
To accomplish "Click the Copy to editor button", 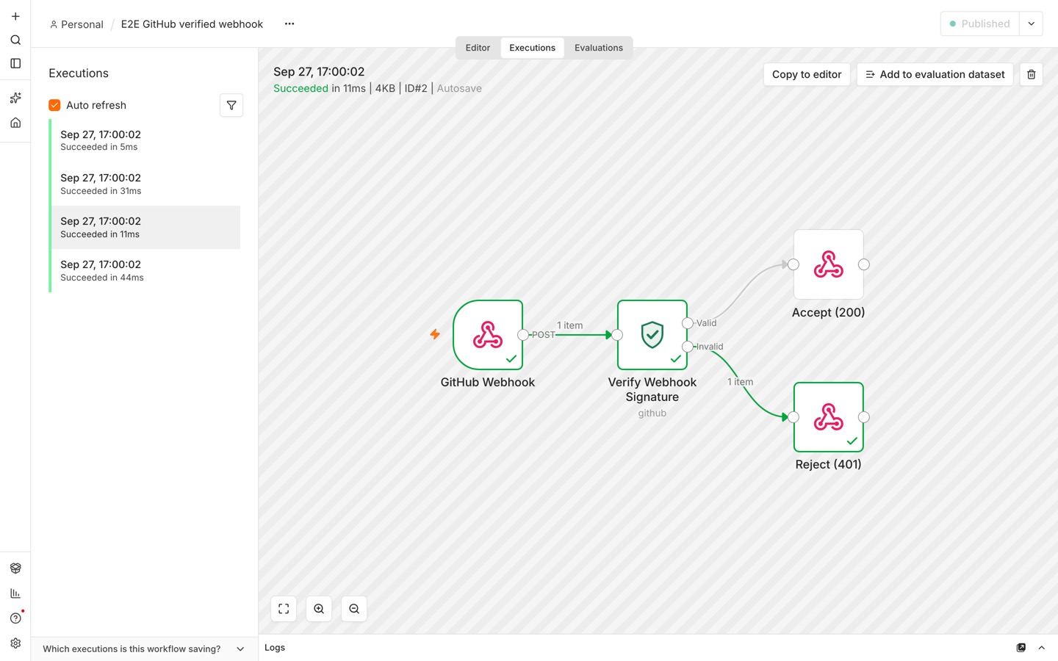I will pos(807,74).
